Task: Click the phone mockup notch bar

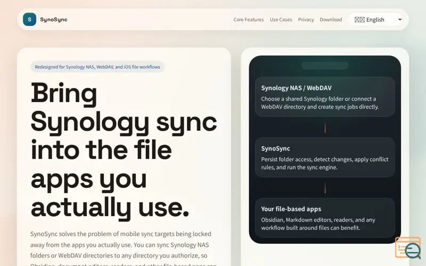Action: [325, 65]
